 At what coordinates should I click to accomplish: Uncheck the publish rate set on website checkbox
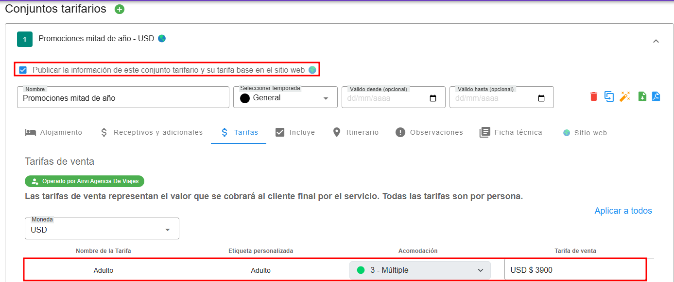[x=23, y=70]
